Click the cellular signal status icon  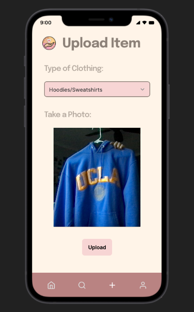pos(138,23)
